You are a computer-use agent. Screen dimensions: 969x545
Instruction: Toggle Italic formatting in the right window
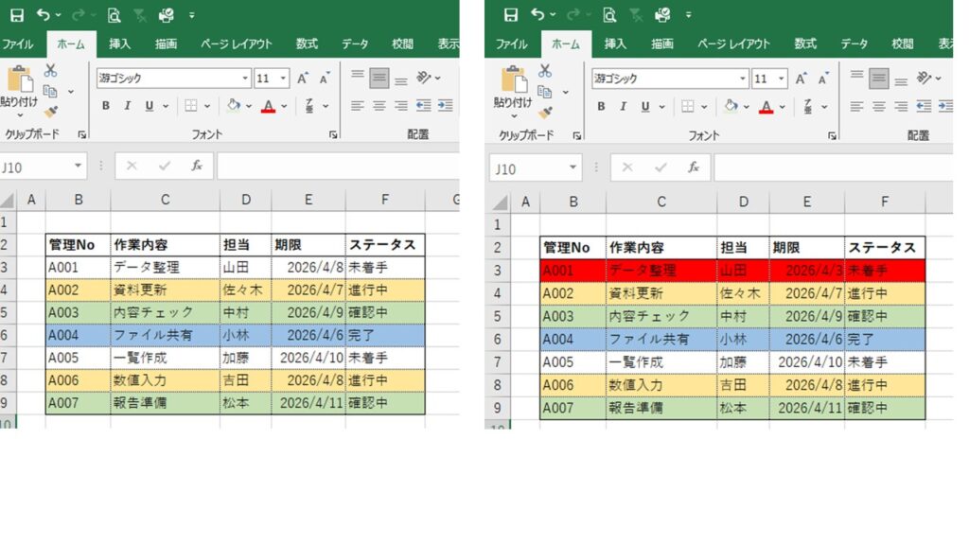click(623, 107)
